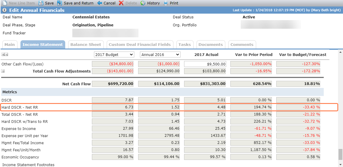Click the vertical scrollbar thumb
Viewport: 343px width, 167px height.
pos(340,154)
